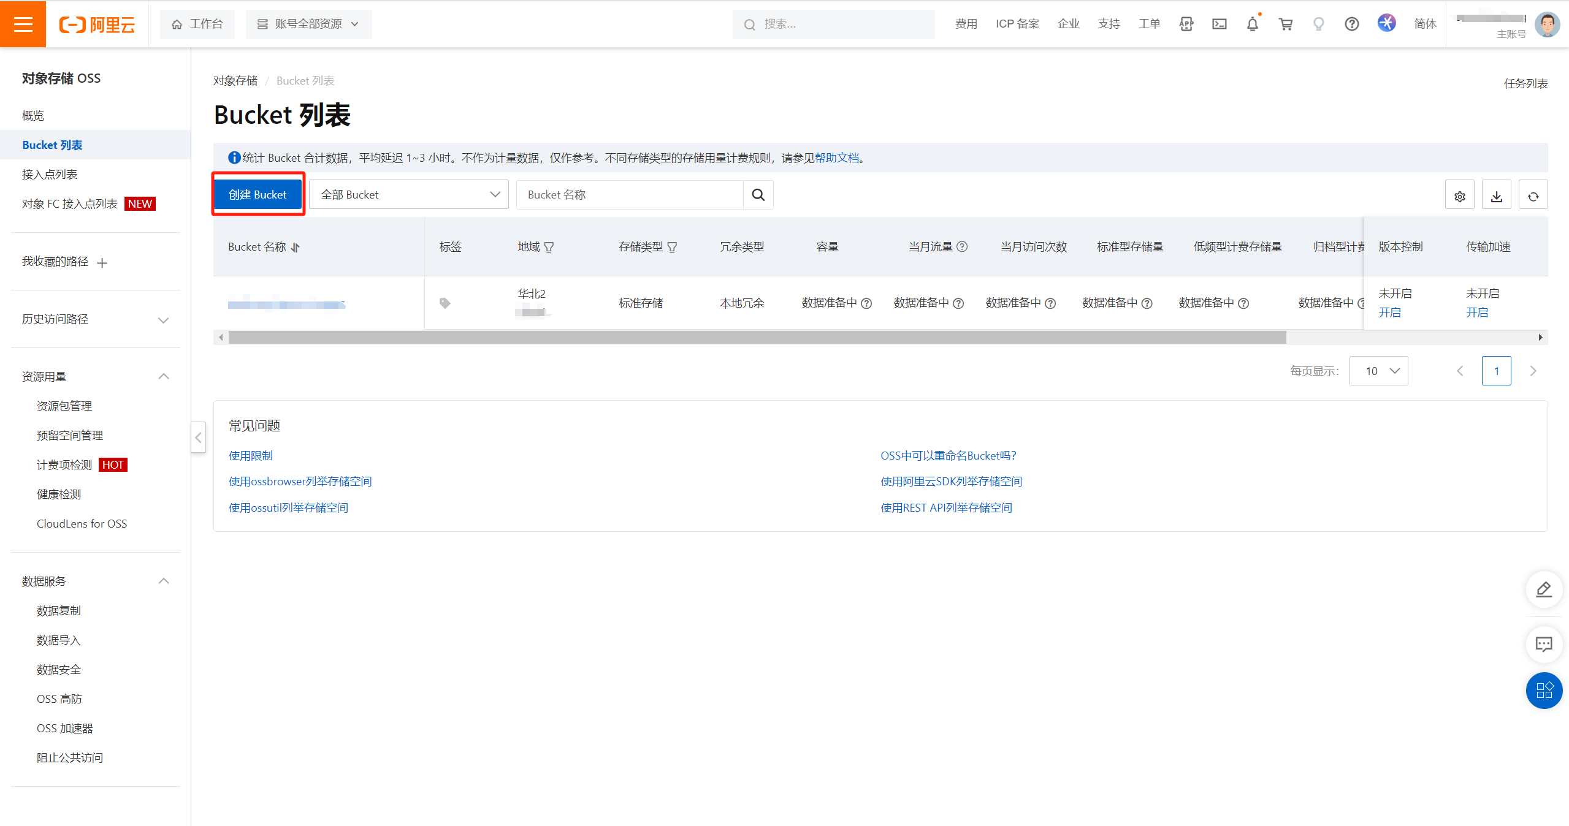The image size is (1569, 826).
Task: Go to previous page arrow
Action: [x=1460, y=371]
